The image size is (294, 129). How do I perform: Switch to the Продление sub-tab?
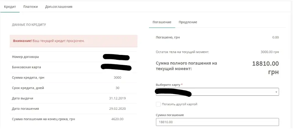(188, 22)
